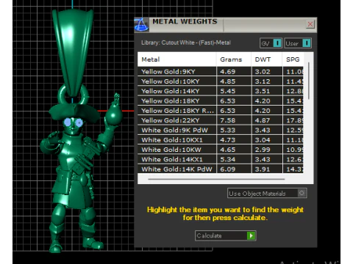Screen dimensions: 353x264
Task: Toggle the User switch
Action: tap(298, 43)
